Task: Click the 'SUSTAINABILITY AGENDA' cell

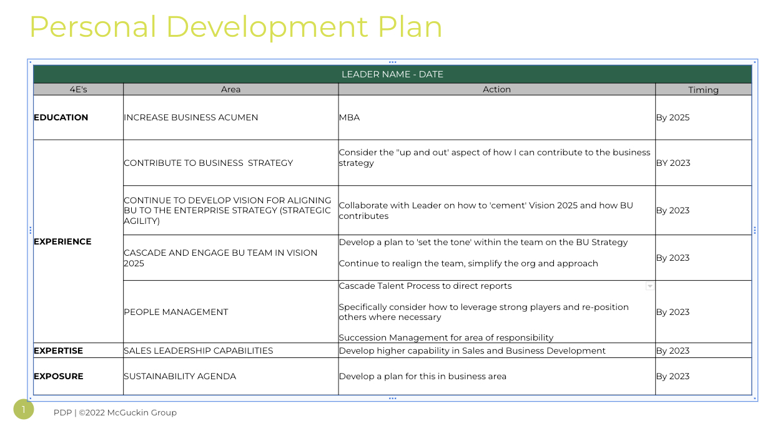Action: (x=231, y=376)
